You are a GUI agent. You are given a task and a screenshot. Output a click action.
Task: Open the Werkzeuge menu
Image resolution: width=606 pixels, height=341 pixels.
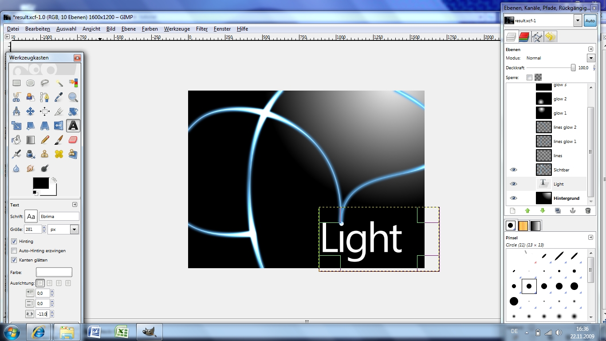point(177,29)
